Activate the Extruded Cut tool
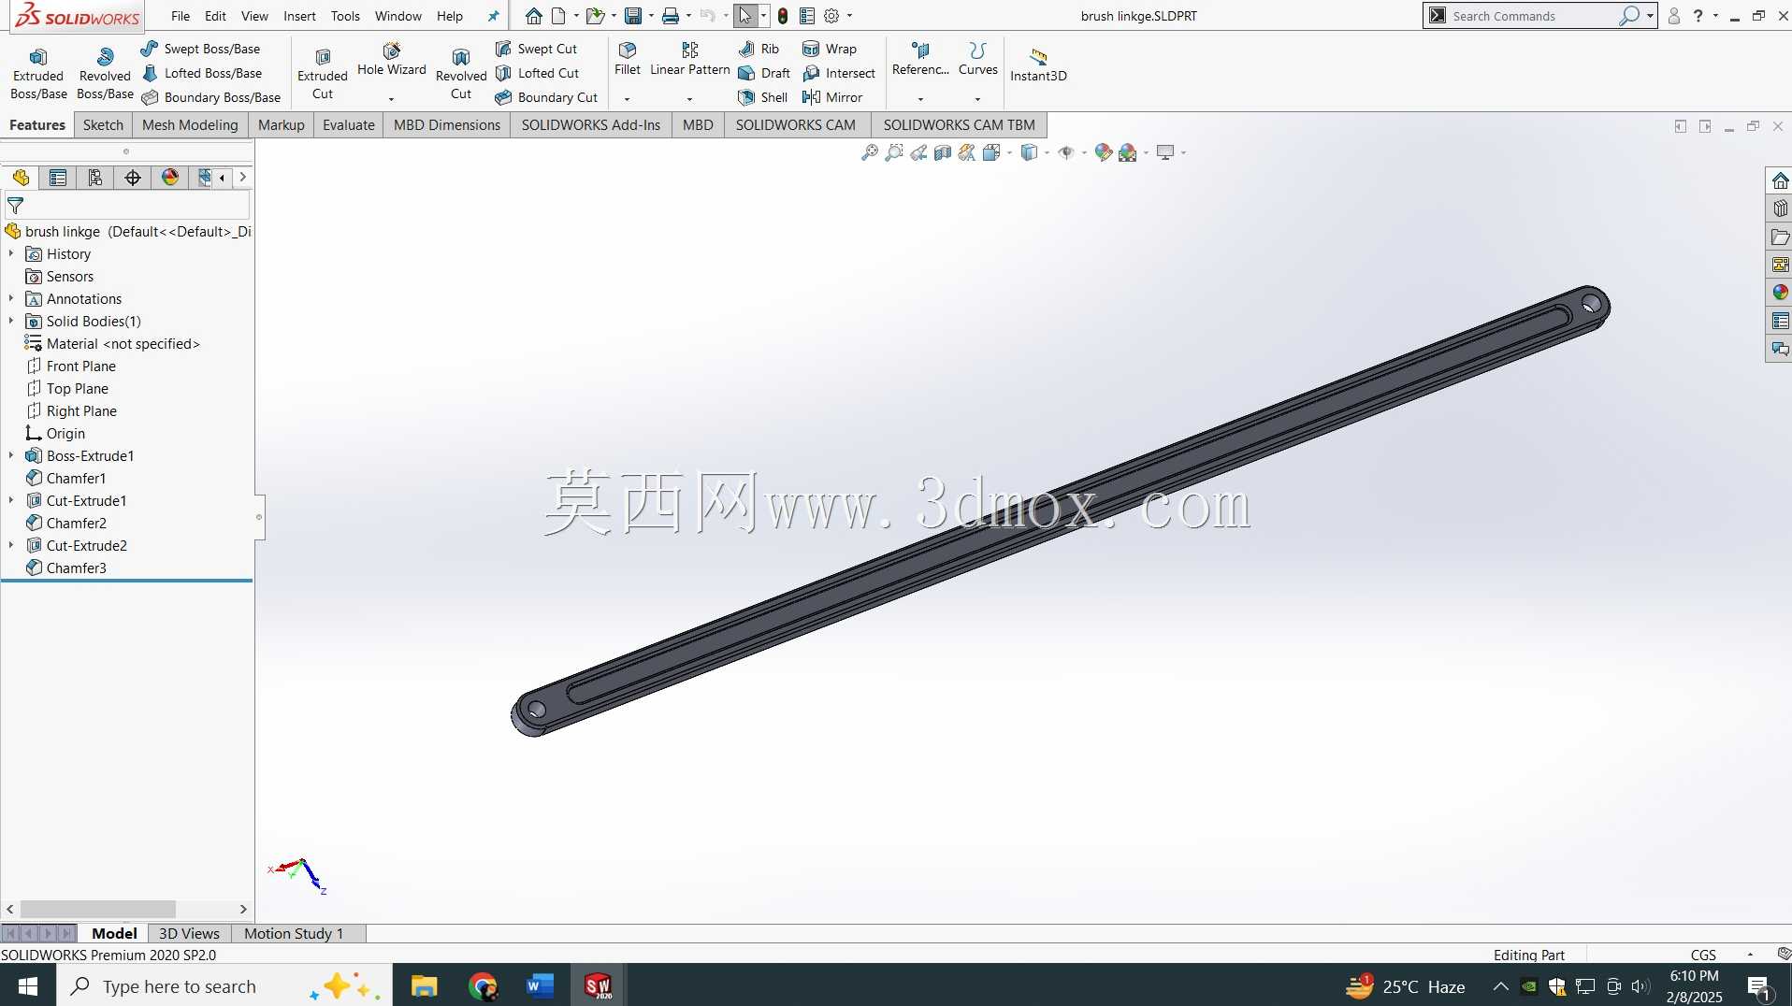Viewport: 1792px width, 1006px height. [323, 73]
